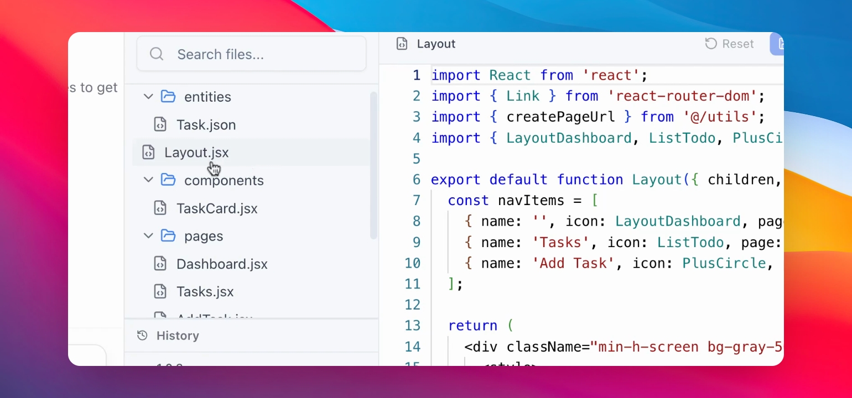Click the Layout.jsx file icon
The image size is (852, 398).
(148, 153)
